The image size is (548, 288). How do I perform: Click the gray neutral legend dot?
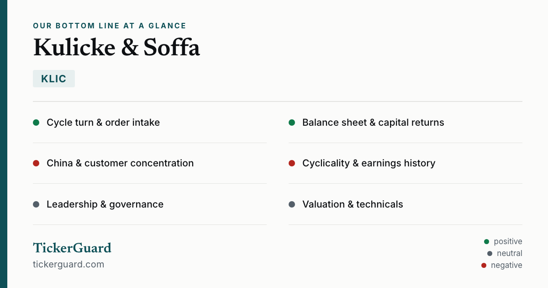[x=490, y=253]
